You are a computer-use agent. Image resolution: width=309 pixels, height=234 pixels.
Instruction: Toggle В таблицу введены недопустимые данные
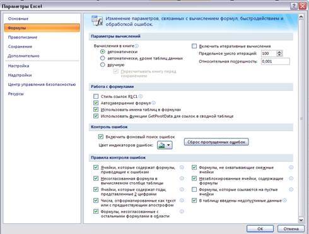pyautogui.click(x=194, y=200)
